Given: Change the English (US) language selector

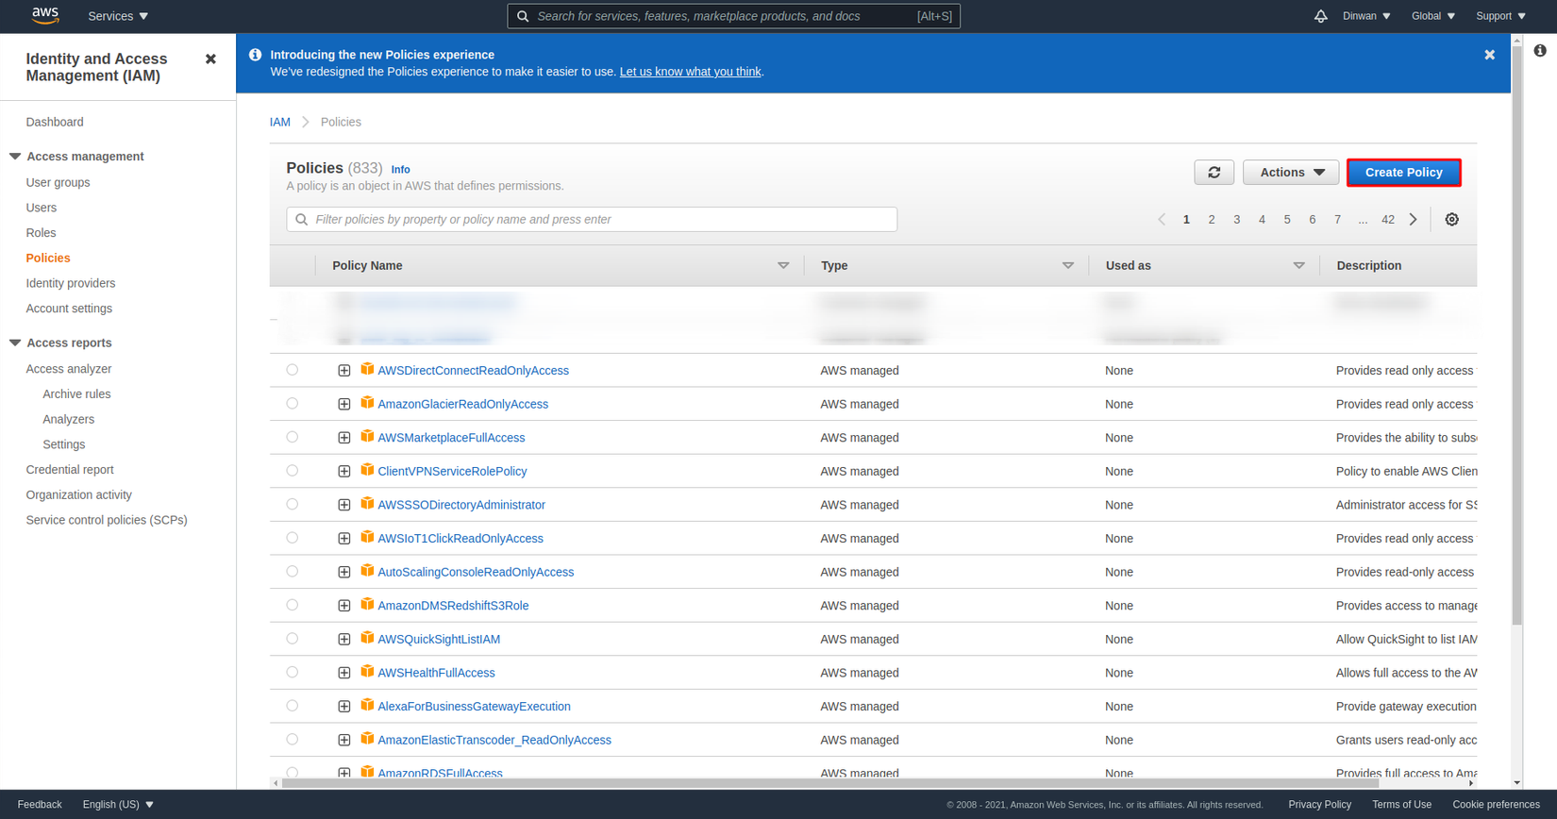Looking at the screenshot, I should (x=118, y=805).
